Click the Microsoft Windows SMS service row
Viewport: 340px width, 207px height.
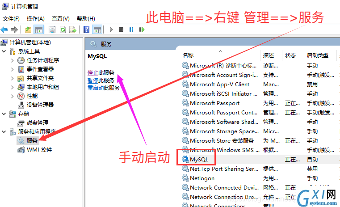[x=260, y=150]
